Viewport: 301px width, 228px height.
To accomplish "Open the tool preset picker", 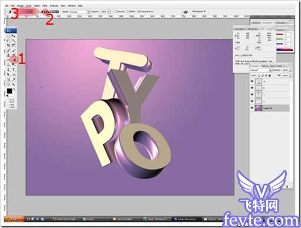I will point(9,12).
